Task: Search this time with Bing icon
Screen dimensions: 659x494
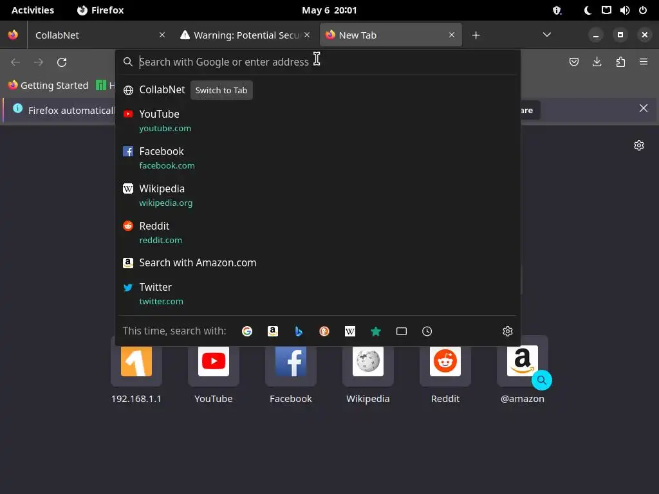Action: 299,331
